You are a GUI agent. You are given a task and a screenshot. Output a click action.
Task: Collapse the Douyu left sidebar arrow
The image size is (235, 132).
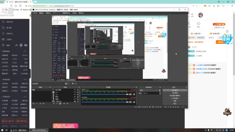pyautogui.click(x=30, y=74)
